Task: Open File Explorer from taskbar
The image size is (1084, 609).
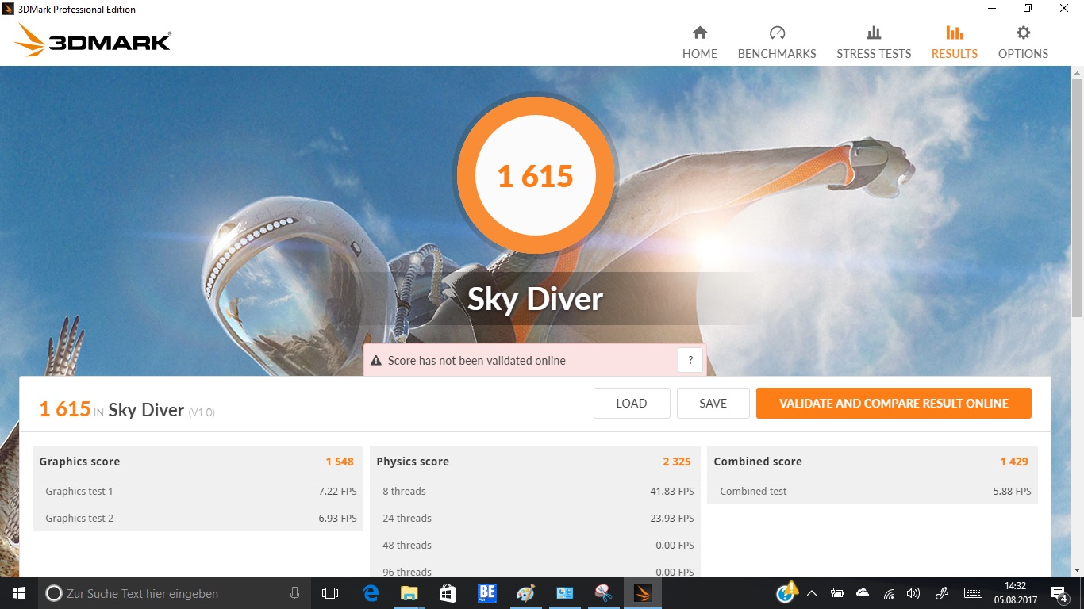Action: click(x=409, y=593)
